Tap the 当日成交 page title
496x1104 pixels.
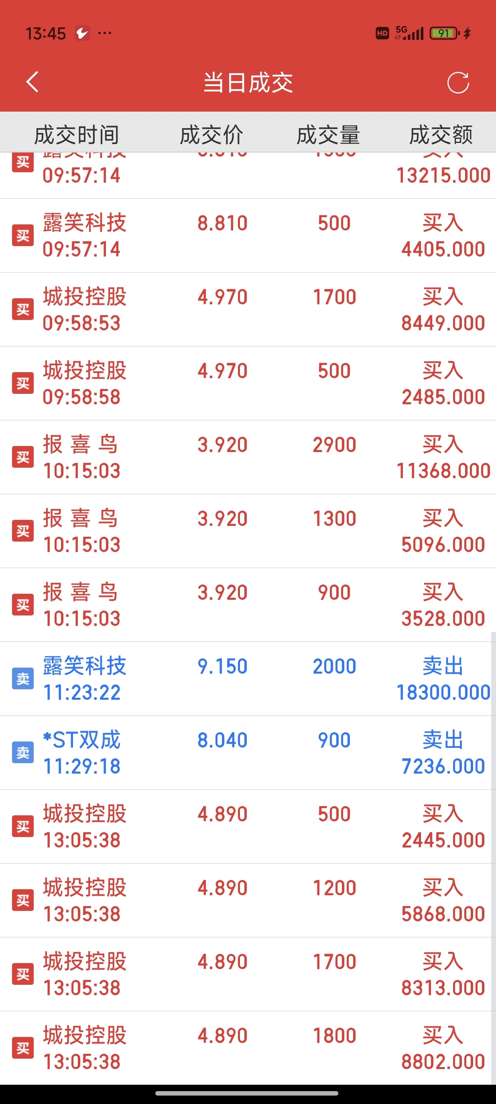[248, 82]
